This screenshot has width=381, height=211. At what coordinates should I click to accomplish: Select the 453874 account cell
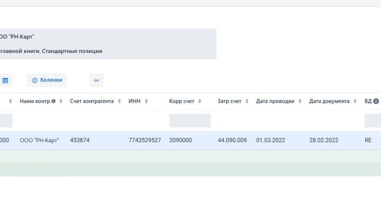(80, 140)
